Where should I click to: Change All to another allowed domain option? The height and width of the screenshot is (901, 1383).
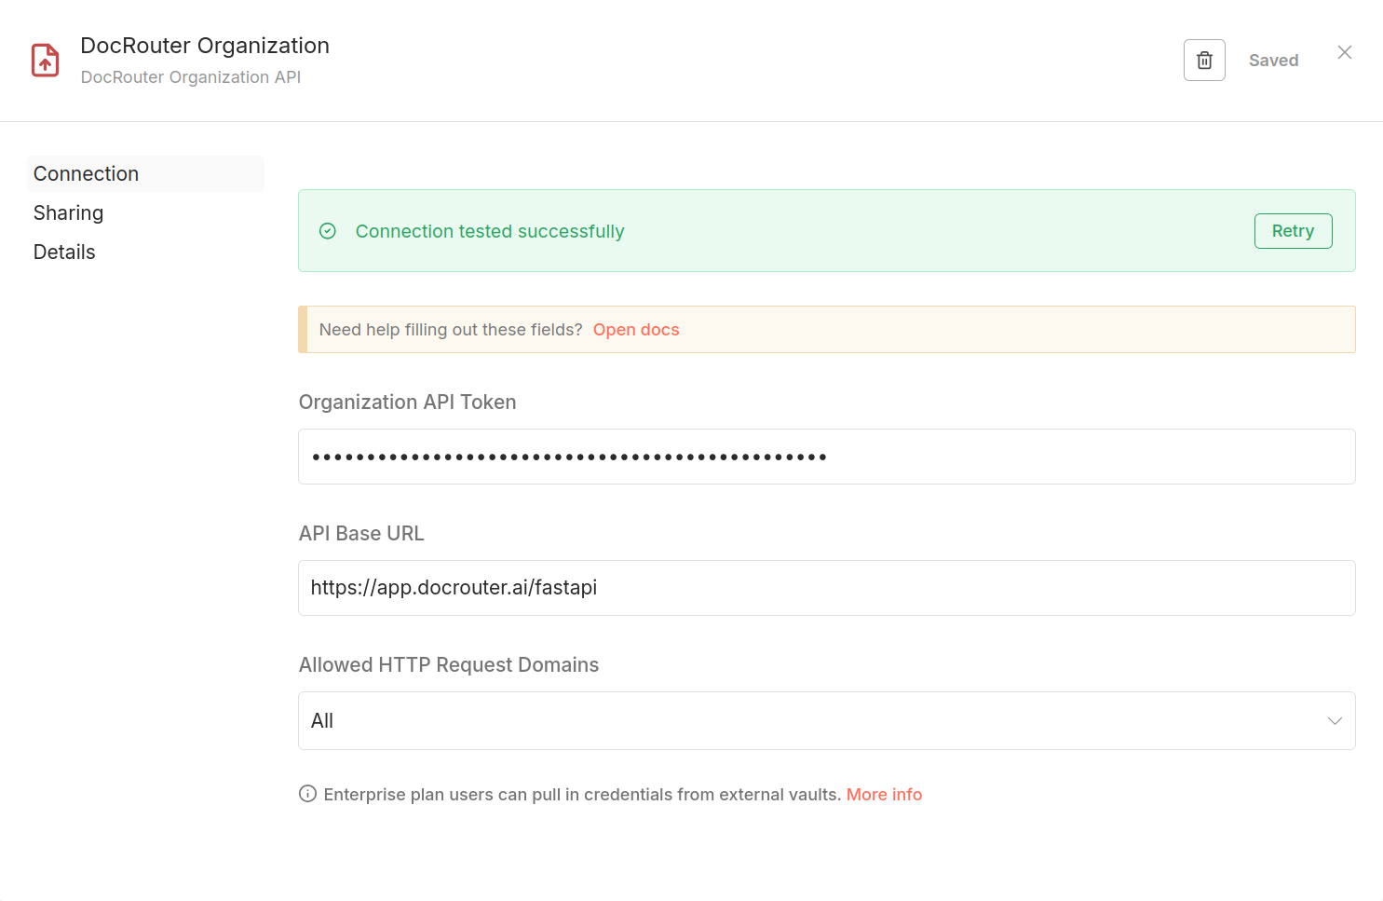pos(827,720)
